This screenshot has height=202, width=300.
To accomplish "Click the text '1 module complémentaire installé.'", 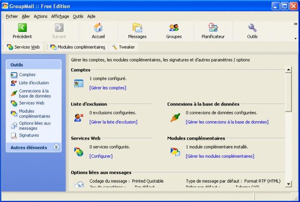I will pyautogui.click(x=217, y=147).
